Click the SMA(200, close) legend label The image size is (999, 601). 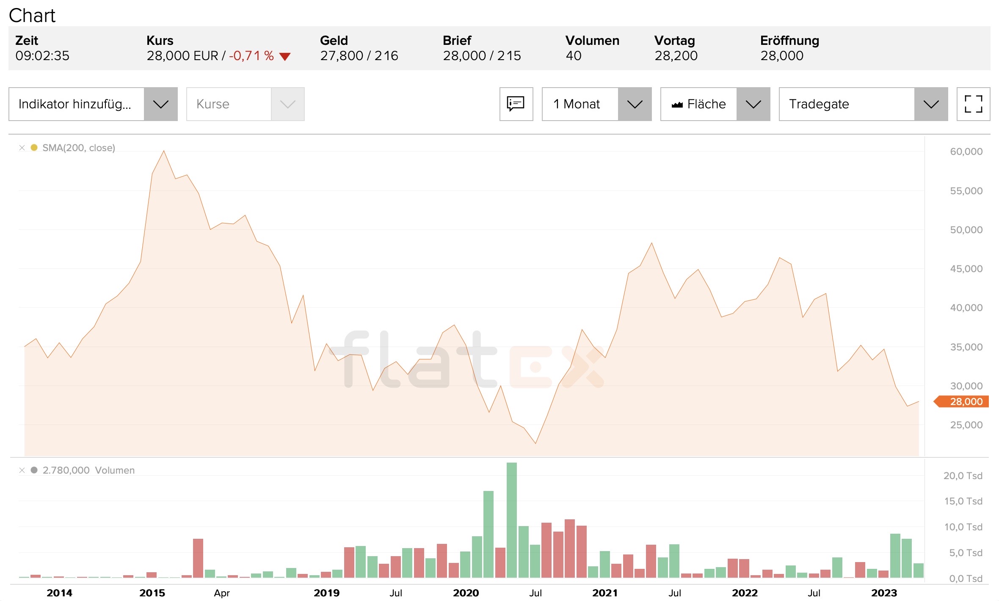(x=79, y=148)
